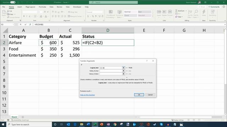Select the Good cell style
This screenshot has width=227, height=127.
[x=130, y=15]
